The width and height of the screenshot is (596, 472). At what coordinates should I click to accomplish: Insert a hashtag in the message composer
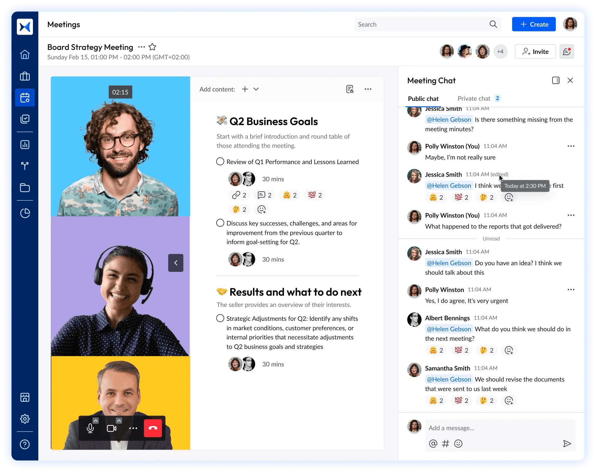pyautogui.click(x=446, y=444)
